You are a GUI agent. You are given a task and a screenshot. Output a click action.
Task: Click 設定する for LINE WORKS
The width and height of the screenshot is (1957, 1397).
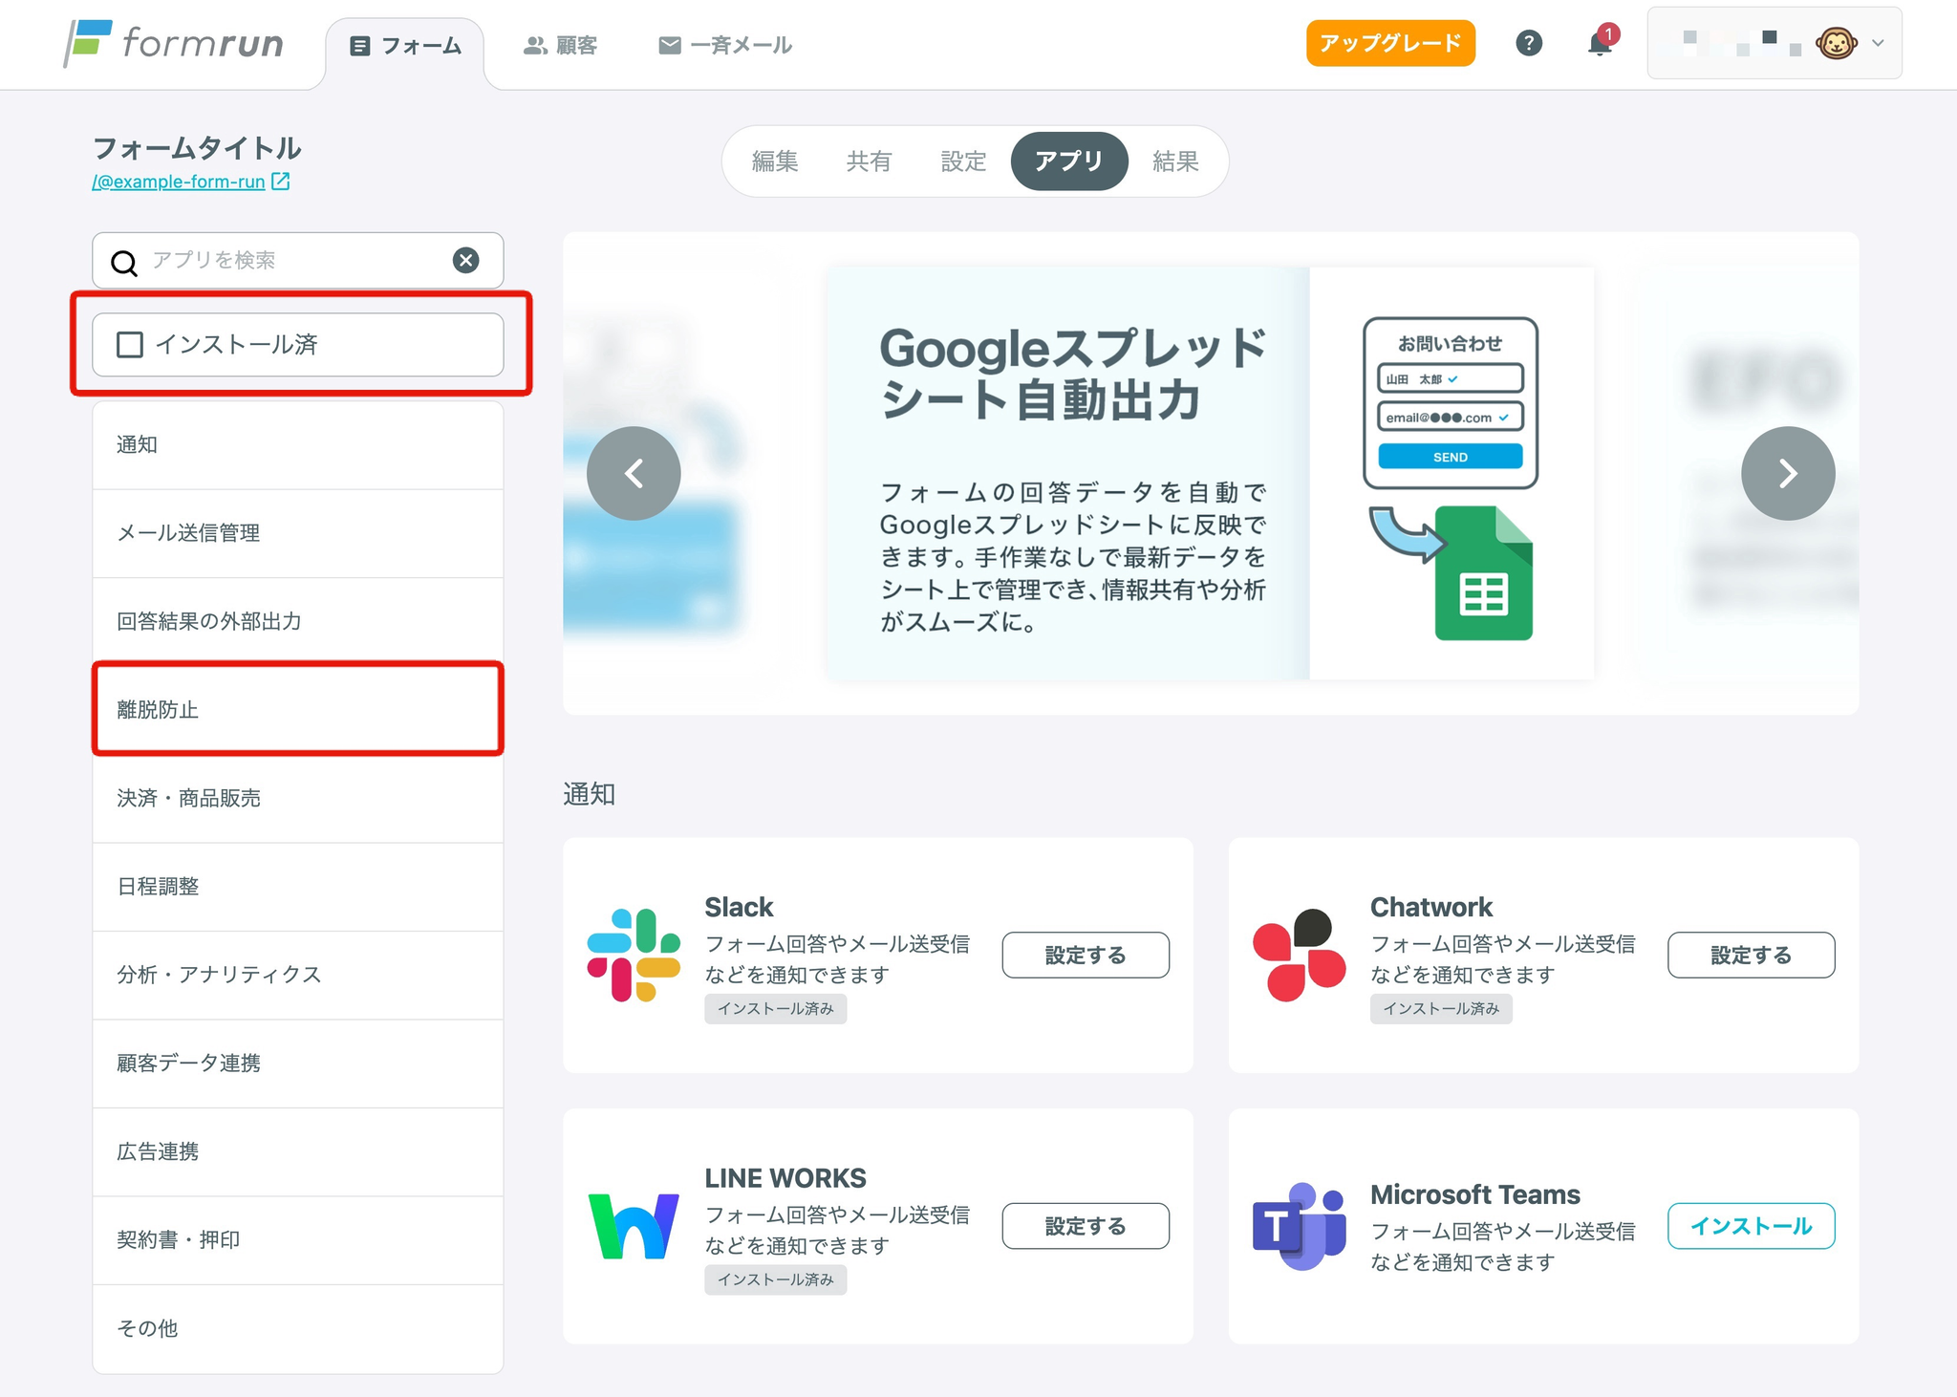(x=1086, y=1226)
